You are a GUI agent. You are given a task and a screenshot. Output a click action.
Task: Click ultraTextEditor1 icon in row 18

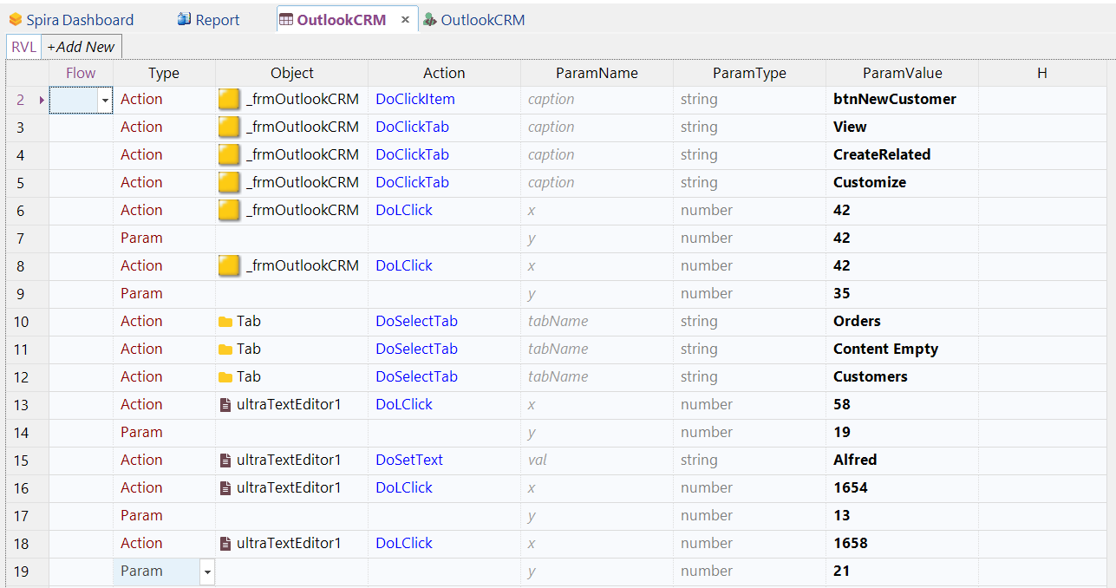(x=225, y=544)
